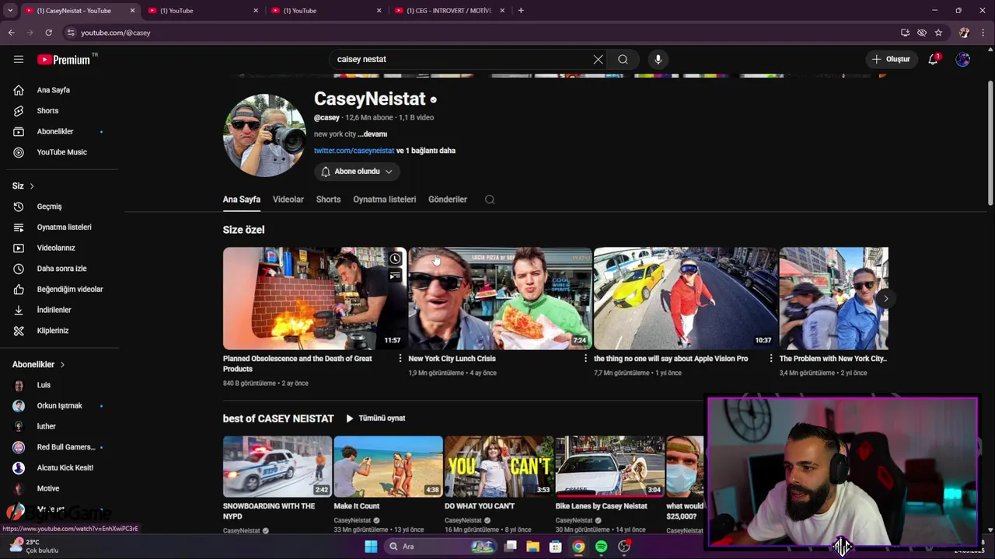
Task: Click the Oluştur create button
Action: click(891, 59)
